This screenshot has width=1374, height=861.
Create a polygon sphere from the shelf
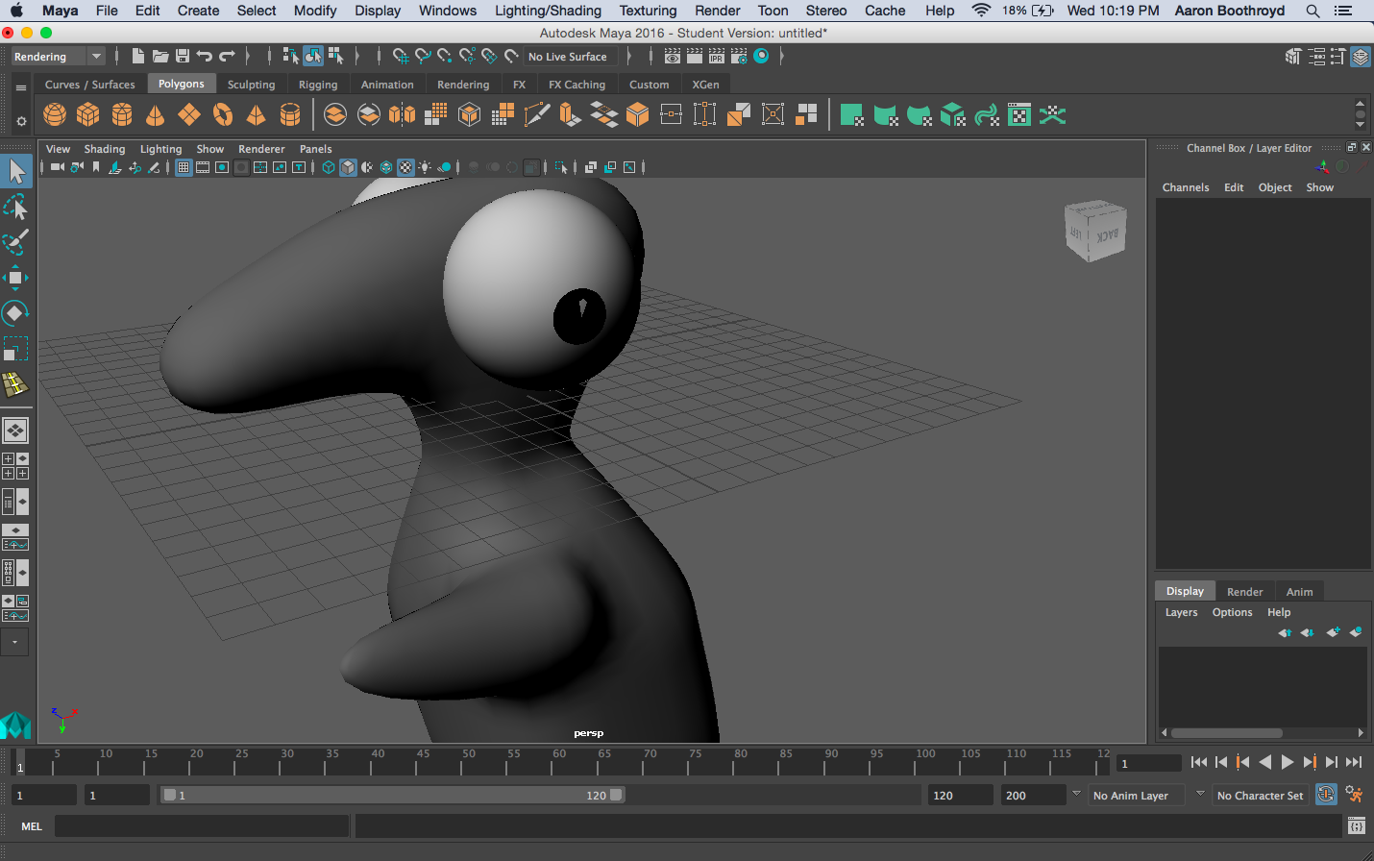click(x=55, y=115)
